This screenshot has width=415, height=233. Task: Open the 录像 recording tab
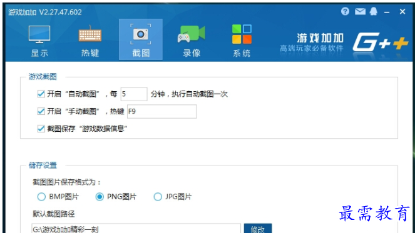point(192,41)
